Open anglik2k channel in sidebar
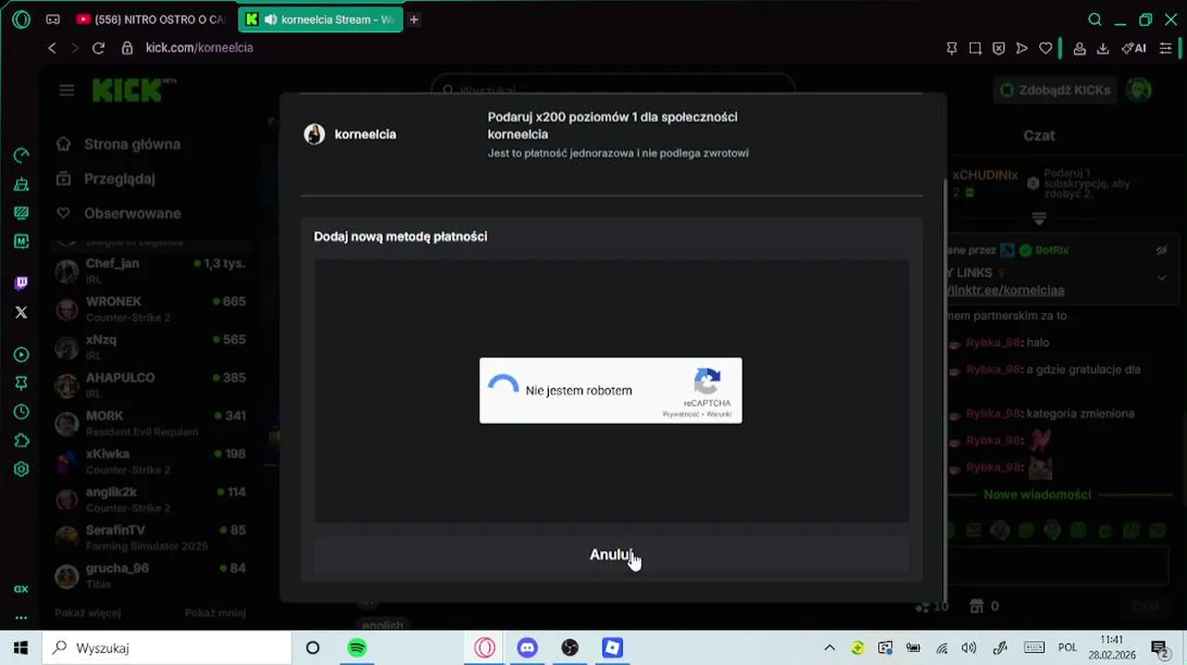The image size is (1187, 665). point(151,499)
